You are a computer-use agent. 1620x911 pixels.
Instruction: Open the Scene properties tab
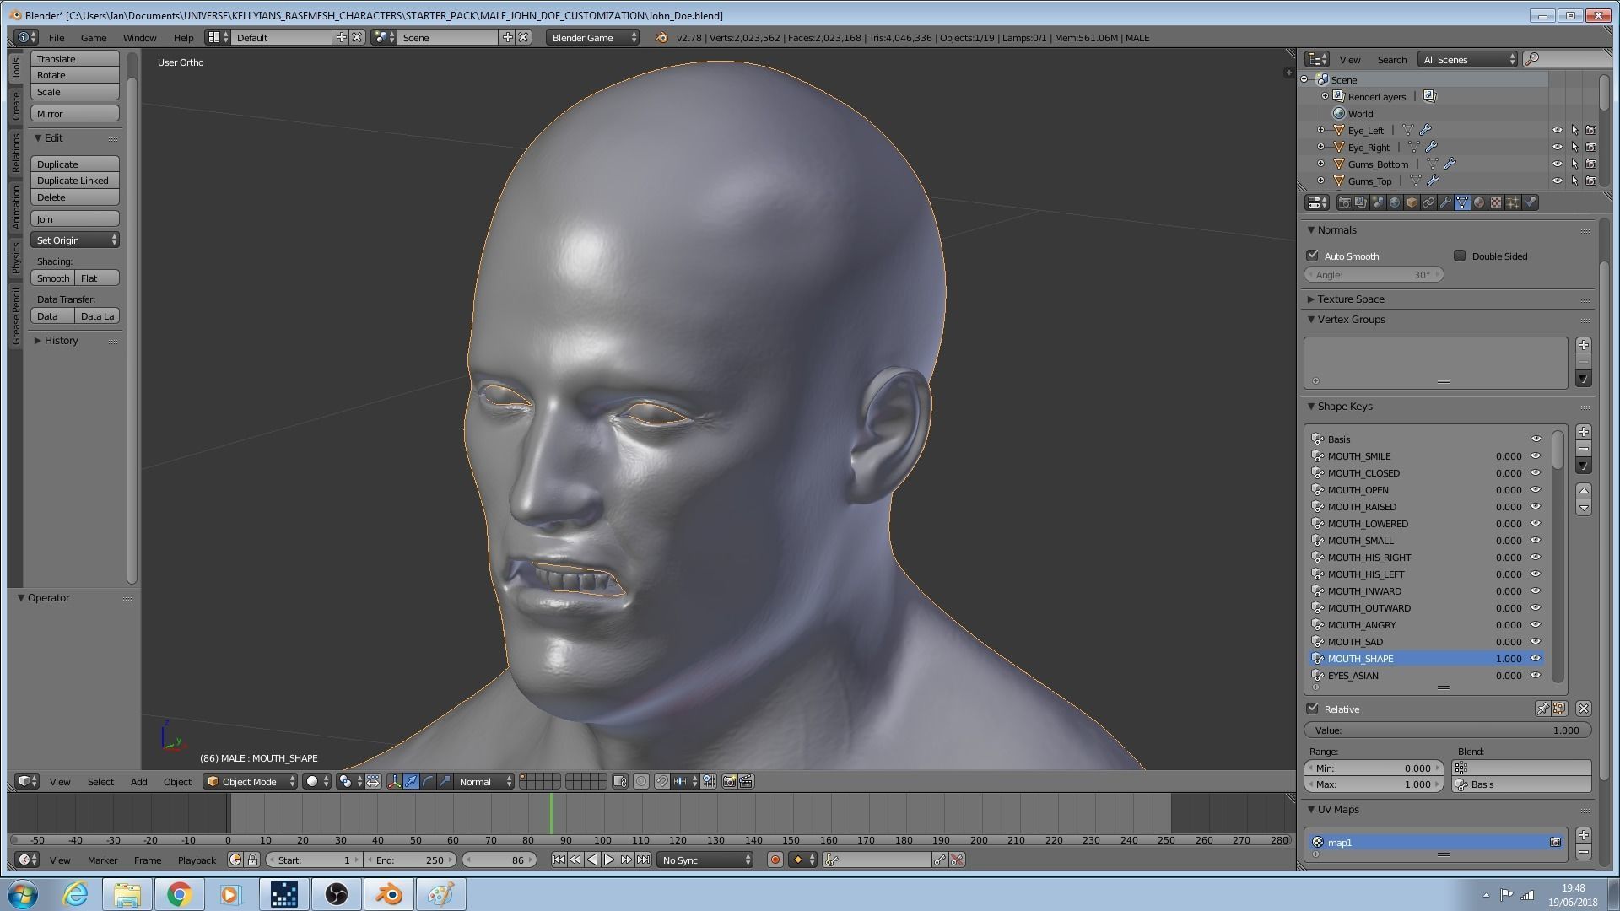pos(1378,202)
